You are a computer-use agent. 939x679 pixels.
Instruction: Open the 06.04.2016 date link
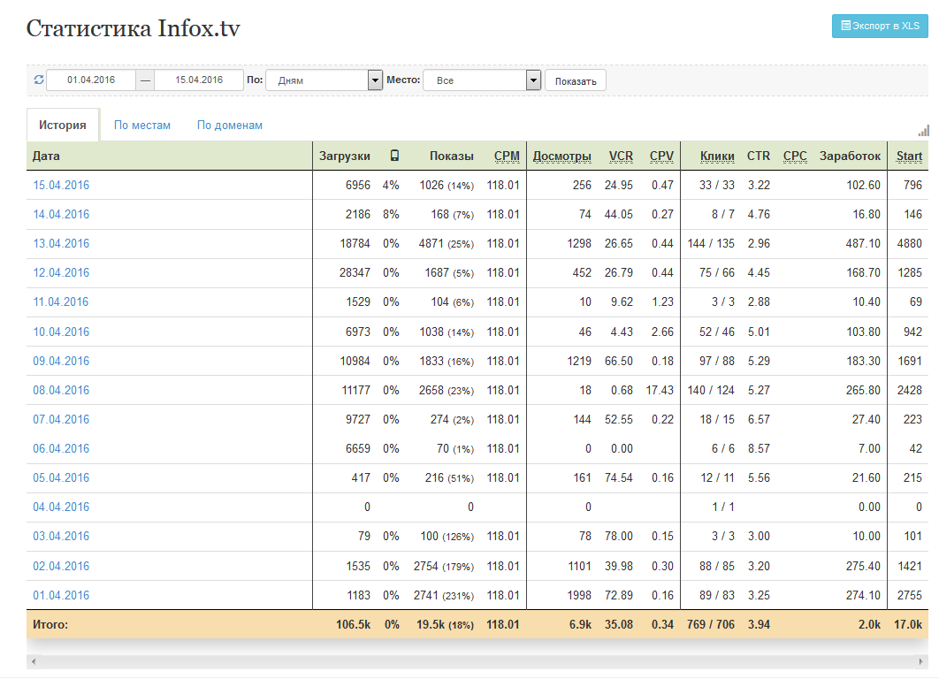(x=61, y=448)
